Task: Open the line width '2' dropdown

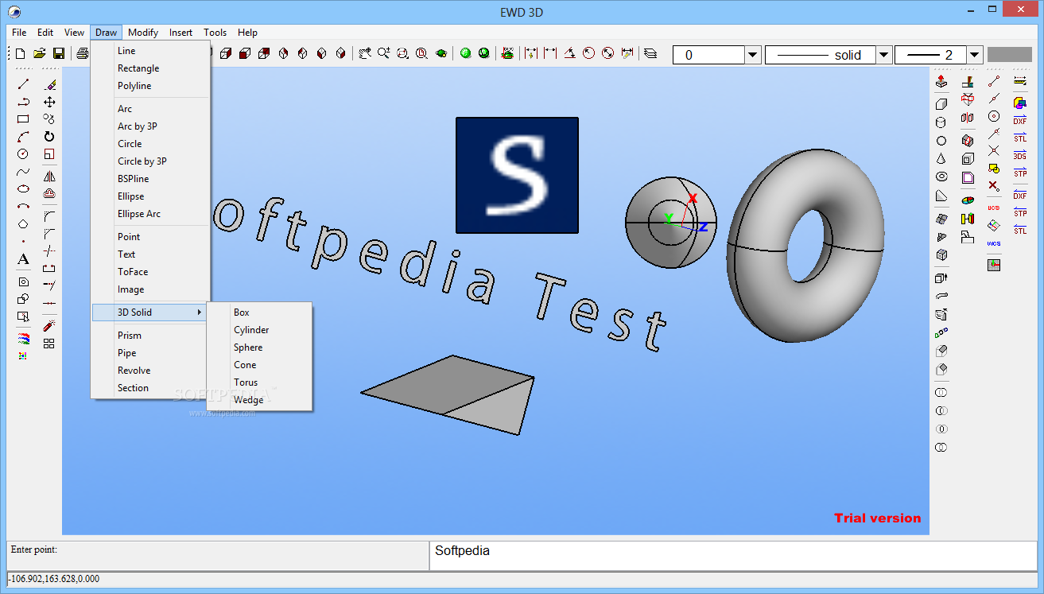Action: tap(975, 55)
